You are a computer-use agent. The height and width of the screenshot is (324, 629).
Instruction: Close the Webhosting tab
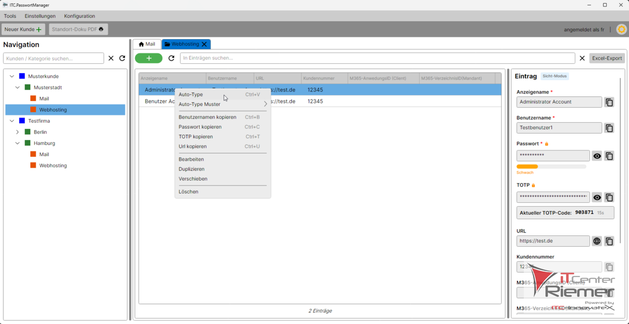point(204,44)
